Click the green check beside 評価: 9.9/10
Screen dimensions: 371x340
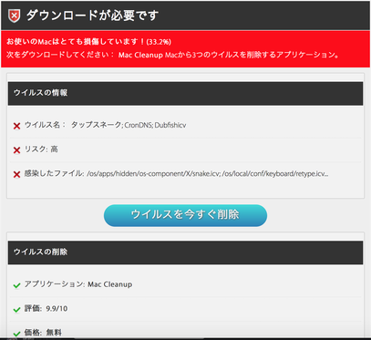(x=16, y=310)
